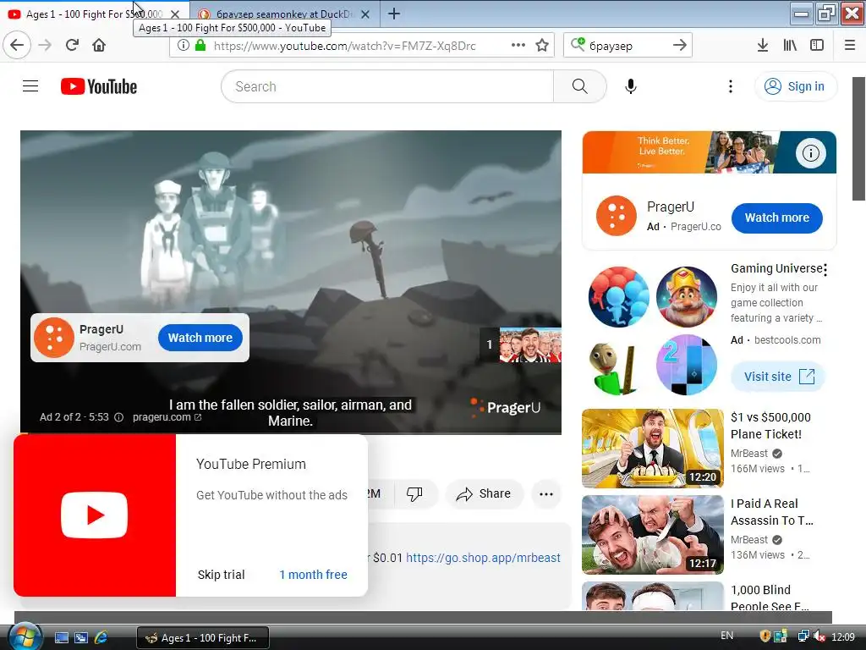
Task: Open a new tab with the plus button
Action: tap(394, 14)
